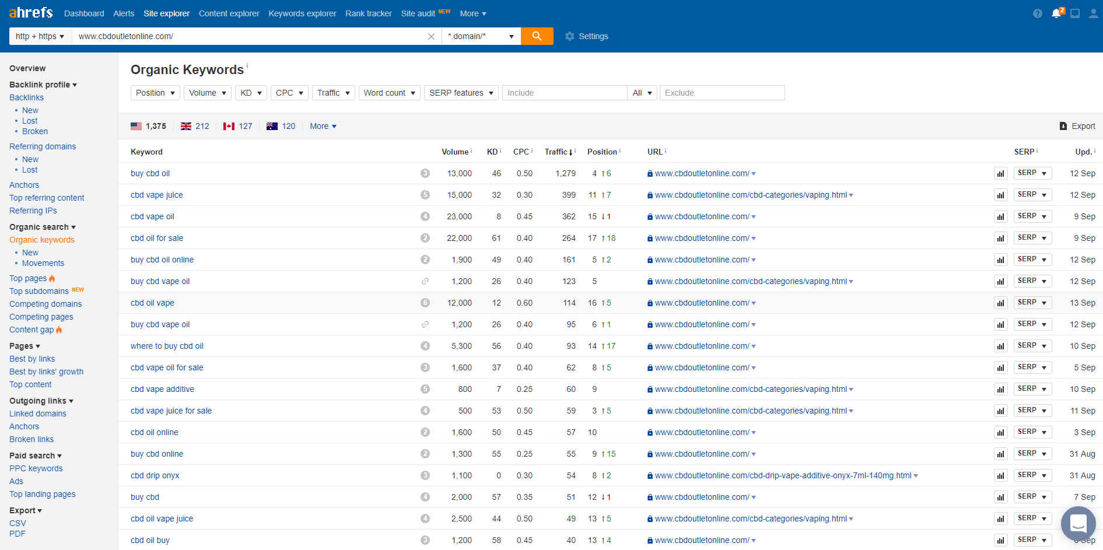The height and width of the screenshot is (550, 1103).
Task: Open Keywords explorer tab
Action: pos(302,13)
